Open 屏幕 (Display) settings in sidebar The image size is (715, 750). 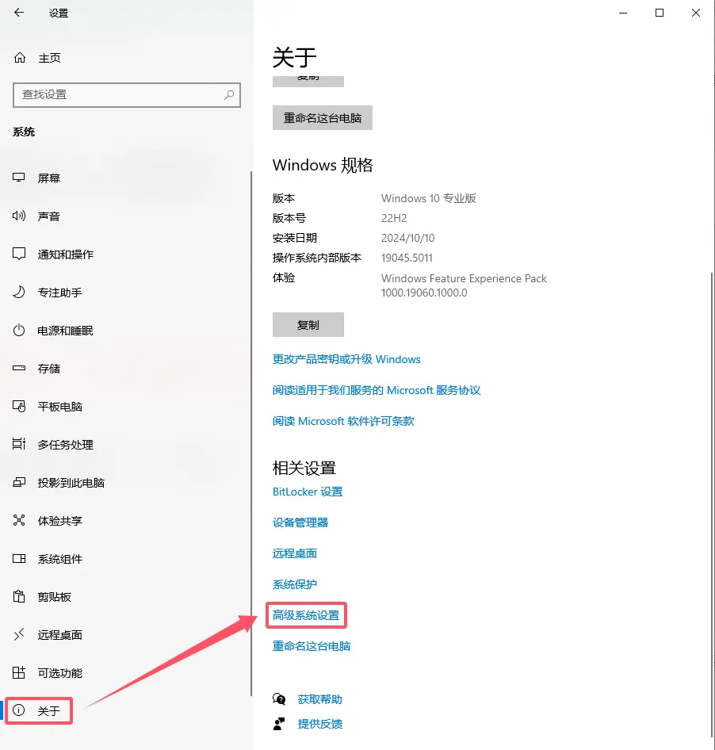(x=49, y=178)
